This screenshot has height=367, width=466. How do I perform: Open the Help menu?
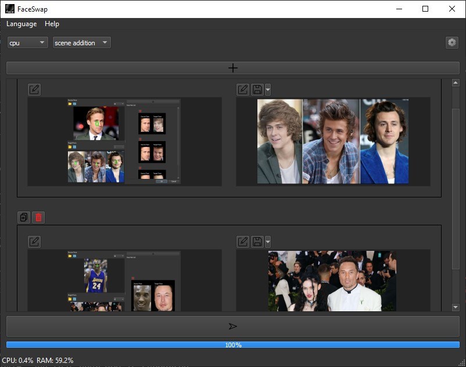pyautogui.click(x=52, y=24)
